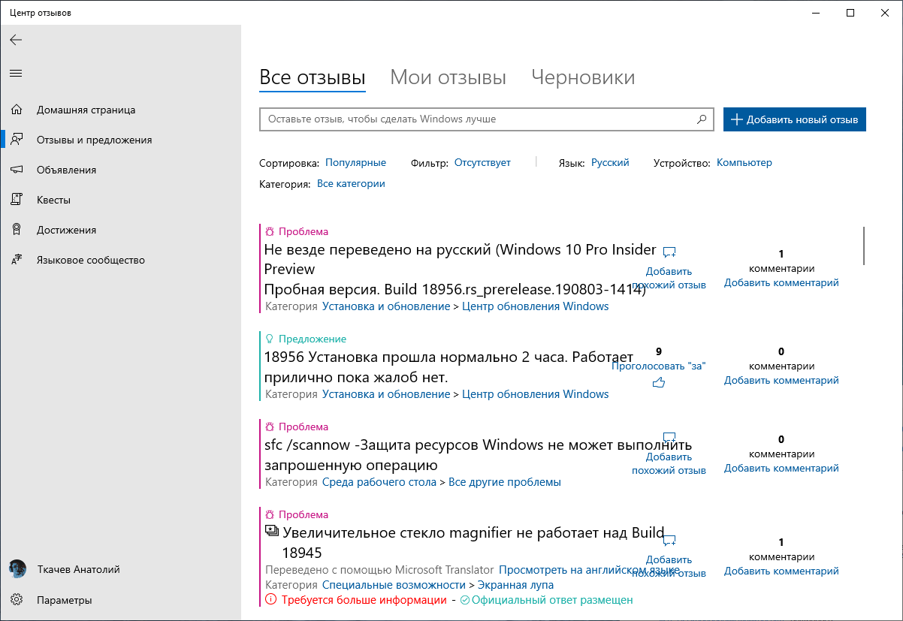Toggle the hamburger navigation menu
This screenshot has width=903, height=621.
tap(16, 73)
